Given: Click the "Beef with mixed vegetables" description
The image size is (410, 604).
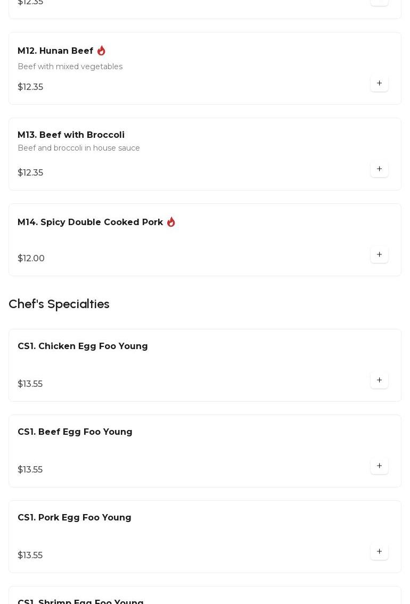Looking at the screenshot, I should [x=70, y=67].
